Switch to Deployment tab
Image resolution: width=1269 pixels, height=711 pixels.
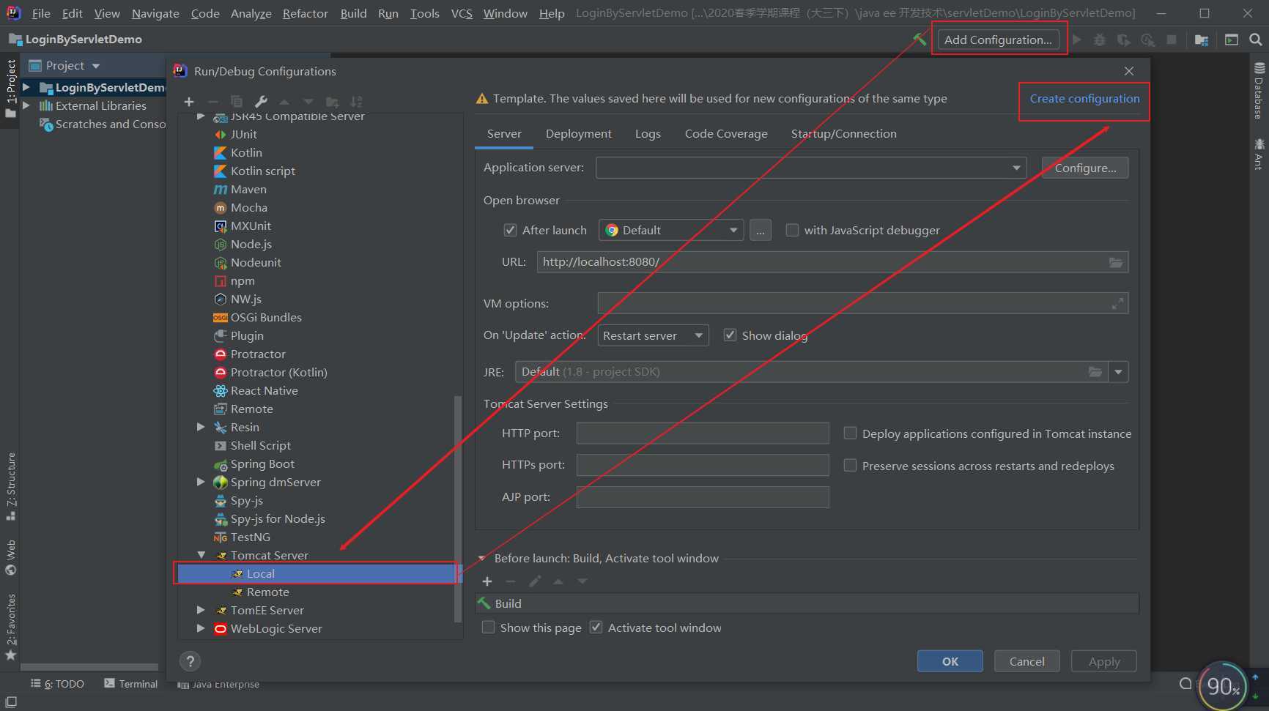click(578, 133)
